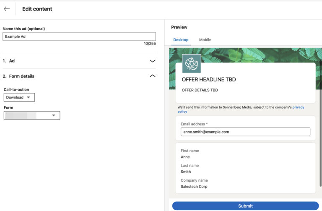Screen dimensions: 322x211
Task: Click the Name this ad text field
Action: 79,36
